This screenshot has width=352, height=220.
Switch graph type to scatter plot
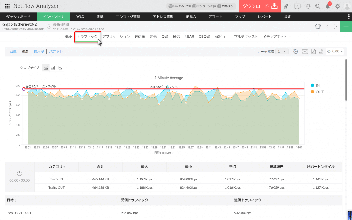coord(60,68)
